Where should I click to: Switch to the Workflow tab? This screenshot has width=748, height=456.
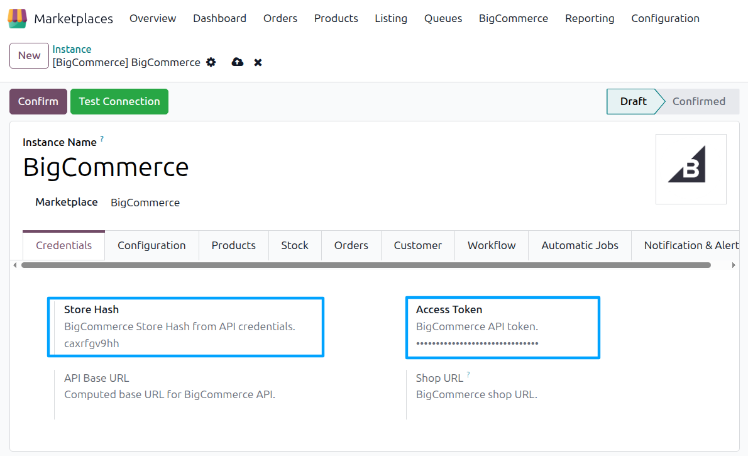[492, 245]
